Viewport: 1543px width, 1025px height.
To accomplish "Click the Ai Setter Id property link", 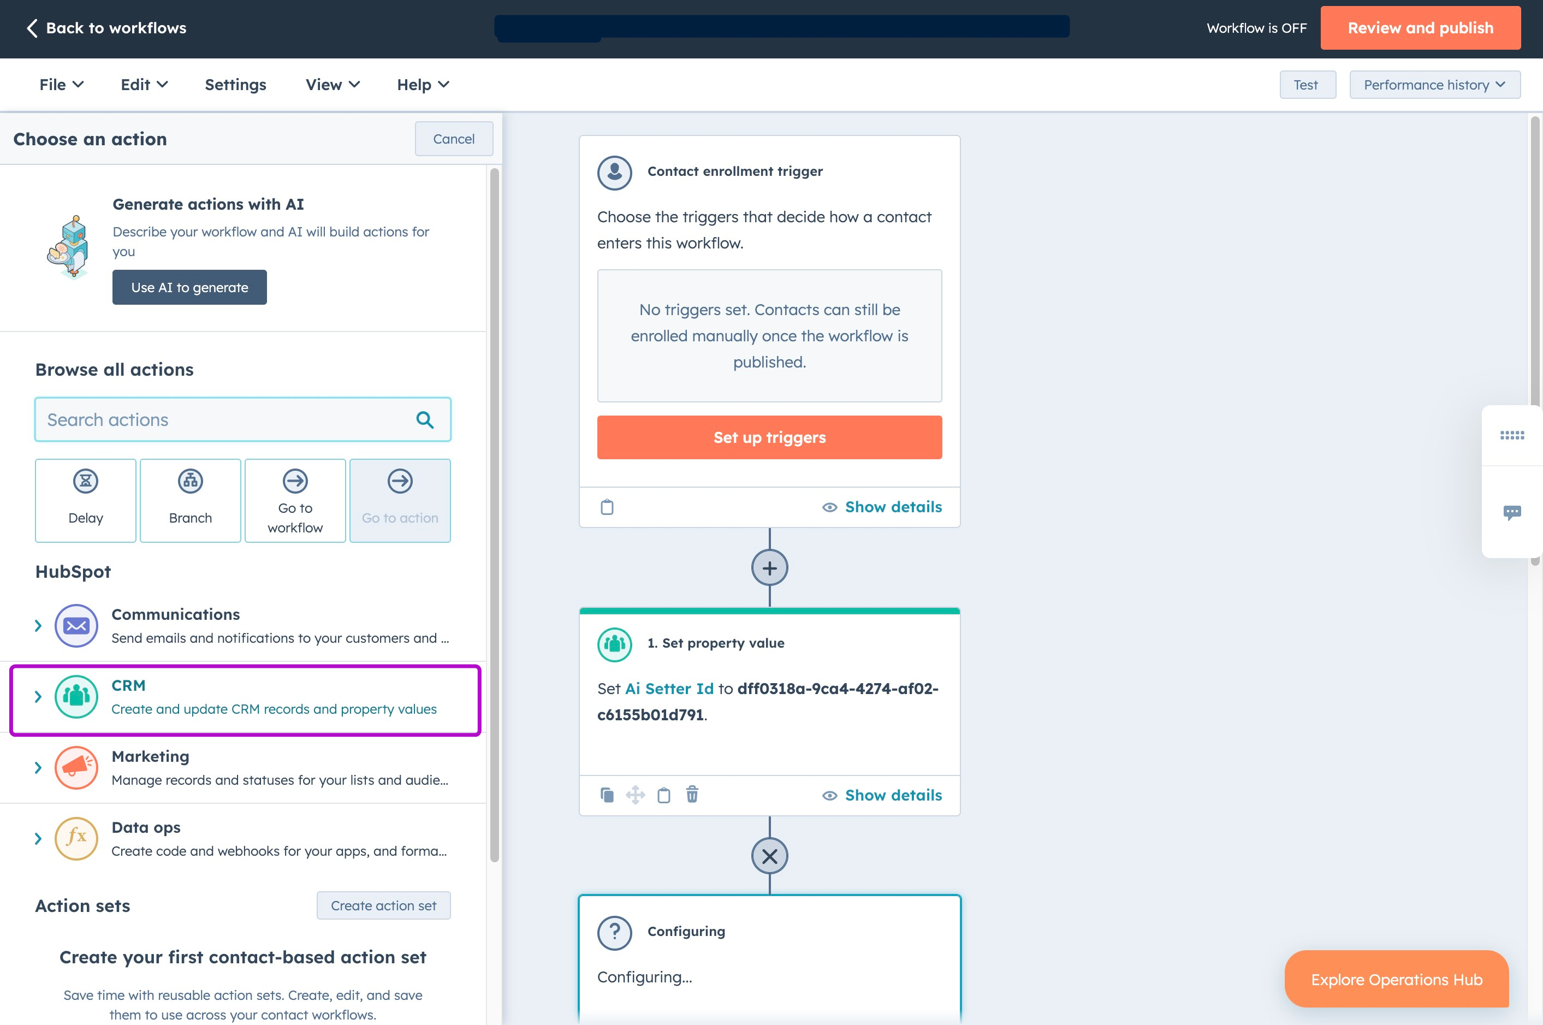I will coord(669,689).
